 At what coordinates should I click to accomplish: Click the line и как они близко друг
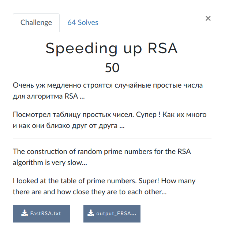pyautogui.click(x=69, y=126)
